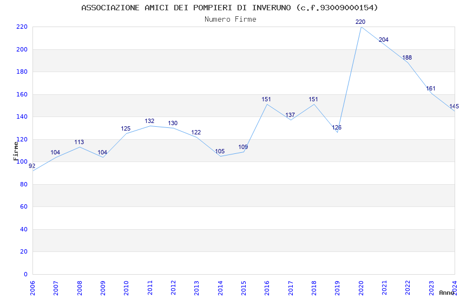
Task: Click the x-axis year 2012
Action: tap(173, 288)
